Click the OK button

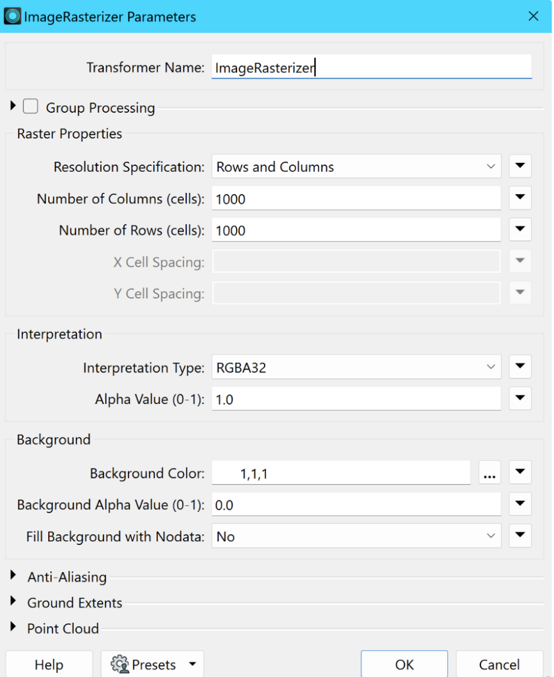click(x=404, y=664)
